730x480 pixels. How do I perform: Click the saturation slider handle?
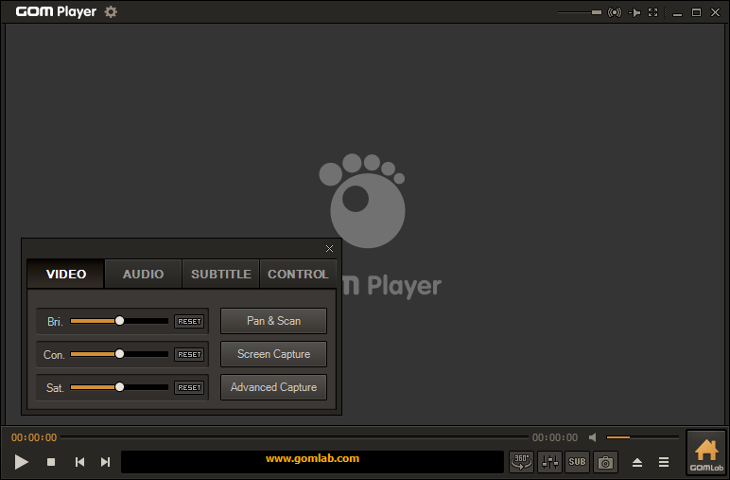[120, 387]
